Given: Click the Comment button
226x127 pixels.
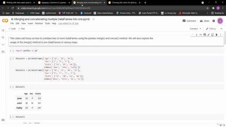Looking at the screenshot, I should [x=189, y=21].
